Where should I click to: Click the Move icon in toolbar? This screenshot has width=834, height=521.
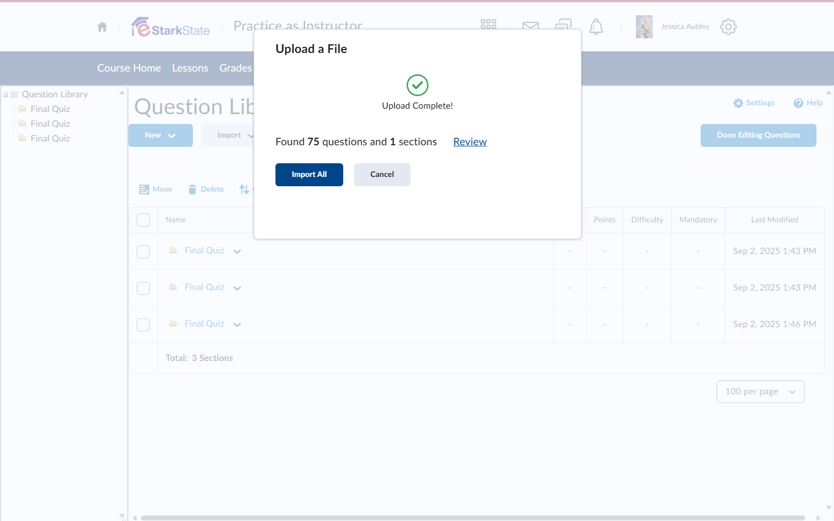coord(144,190)
